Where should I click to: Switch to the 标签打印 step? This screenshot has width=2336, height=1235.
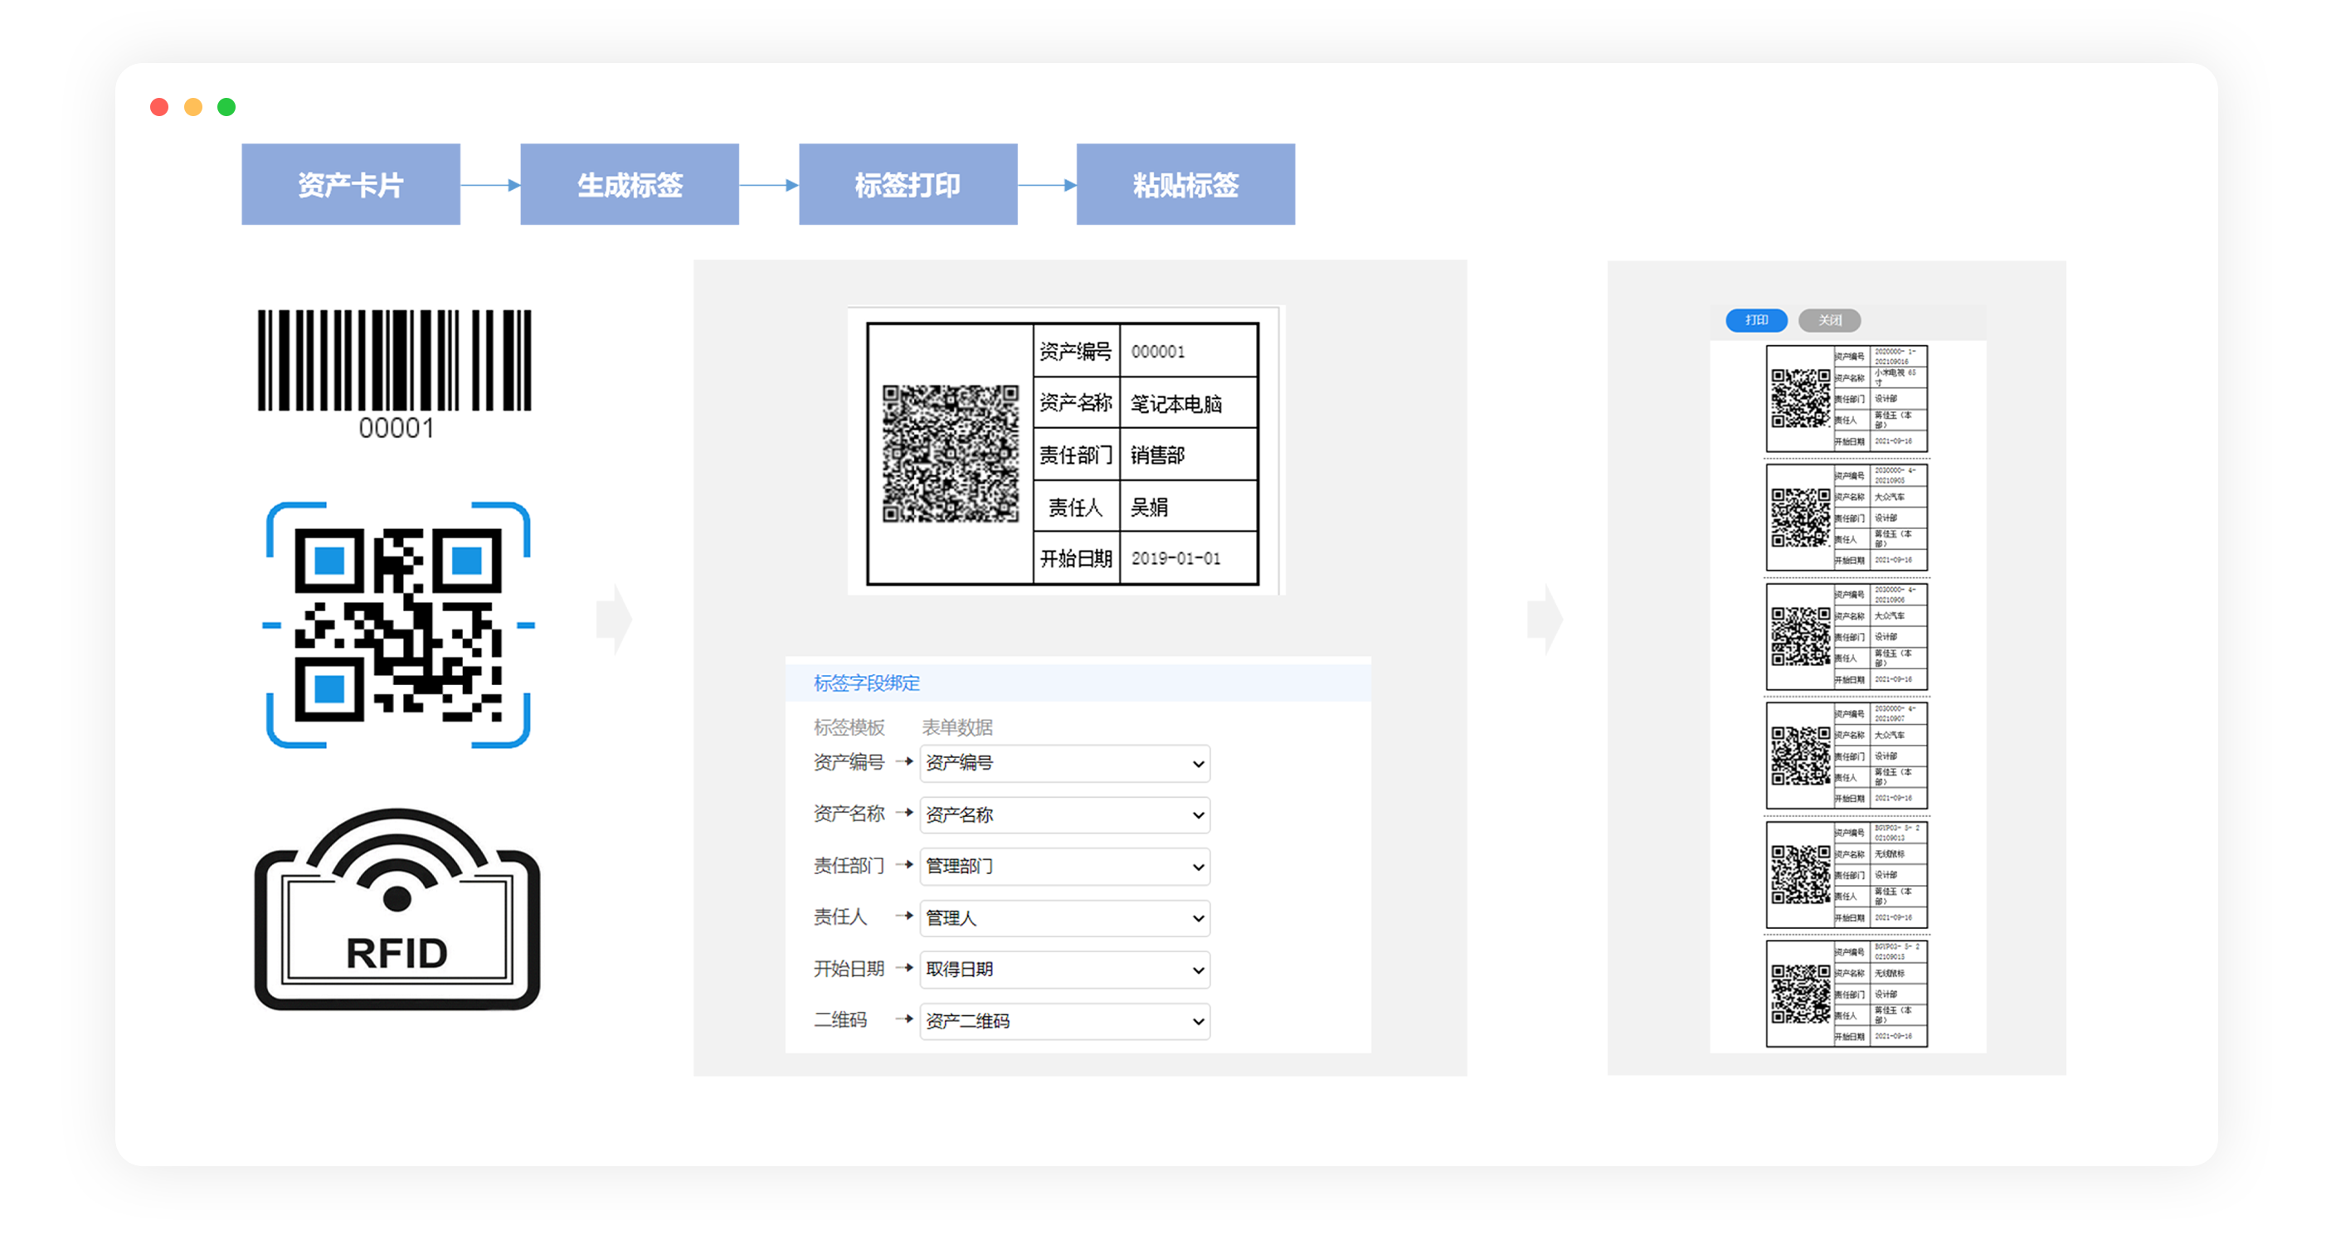click(908, 184)
